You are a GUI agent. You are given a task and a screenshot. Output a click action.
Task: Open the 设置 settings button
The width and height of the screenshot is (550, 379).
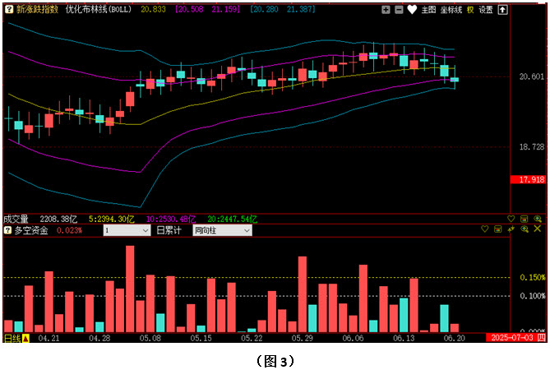point(486,10)
